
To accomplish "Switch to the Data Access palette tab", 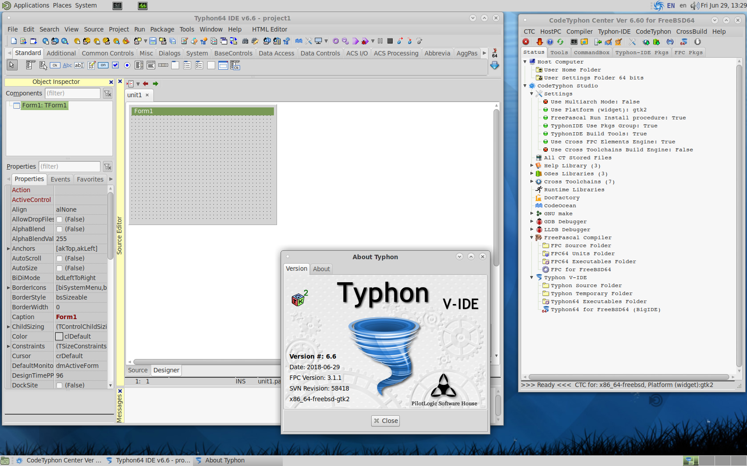I will [276, 53].
